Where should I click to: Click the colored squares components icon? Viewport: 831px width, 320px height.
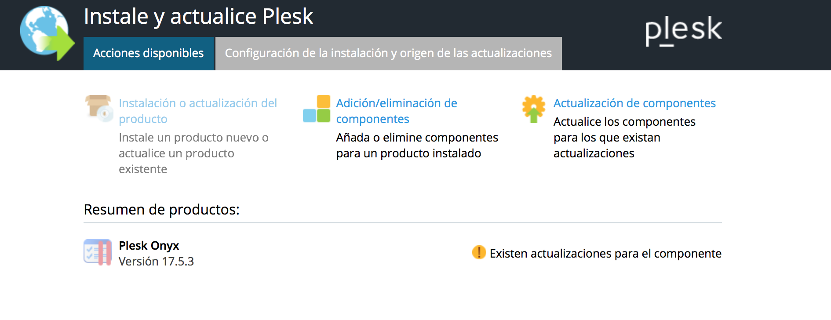pos(317,109)
